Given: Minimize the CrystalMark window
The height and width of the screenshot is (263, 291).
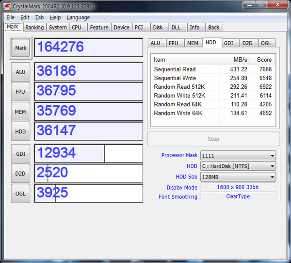Looking at the screenshot, I should tap(249, 4).
